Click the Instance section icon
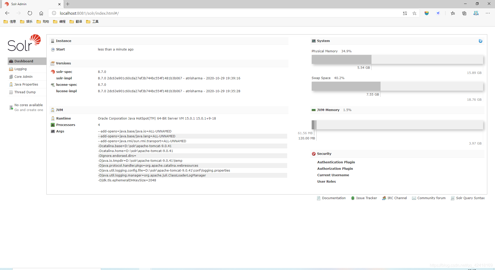 point(53,41)
